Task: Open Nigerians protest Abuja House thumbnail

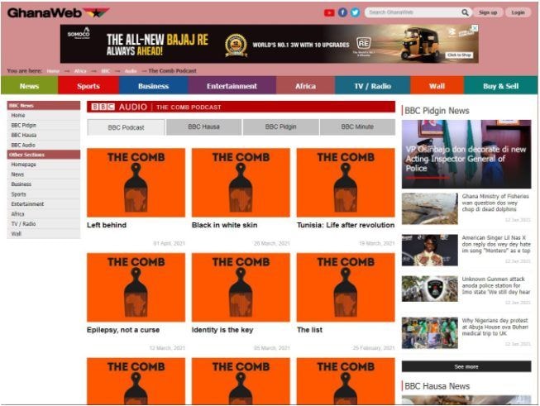Action: (430, 333)
